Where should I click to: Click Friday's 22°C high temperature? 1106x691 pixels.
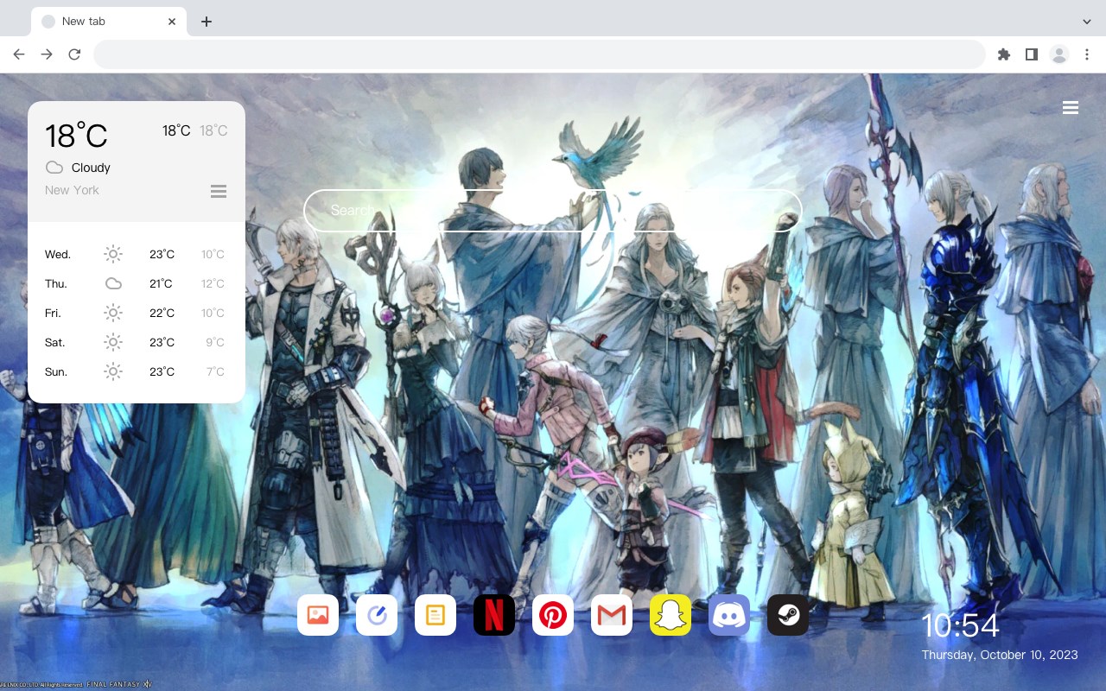pos(161,313)
